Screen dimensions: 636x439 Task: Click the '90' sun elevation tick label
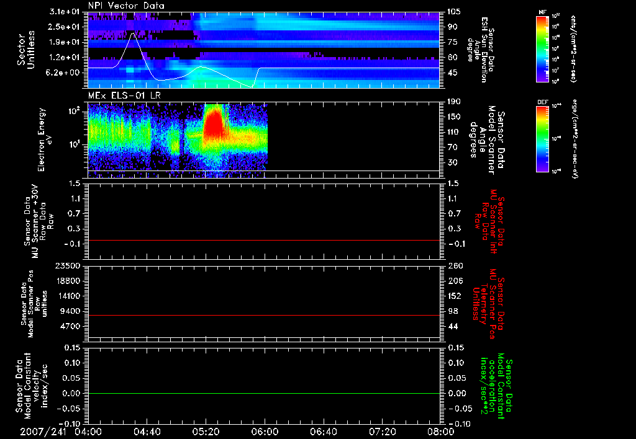click(452, 27)
